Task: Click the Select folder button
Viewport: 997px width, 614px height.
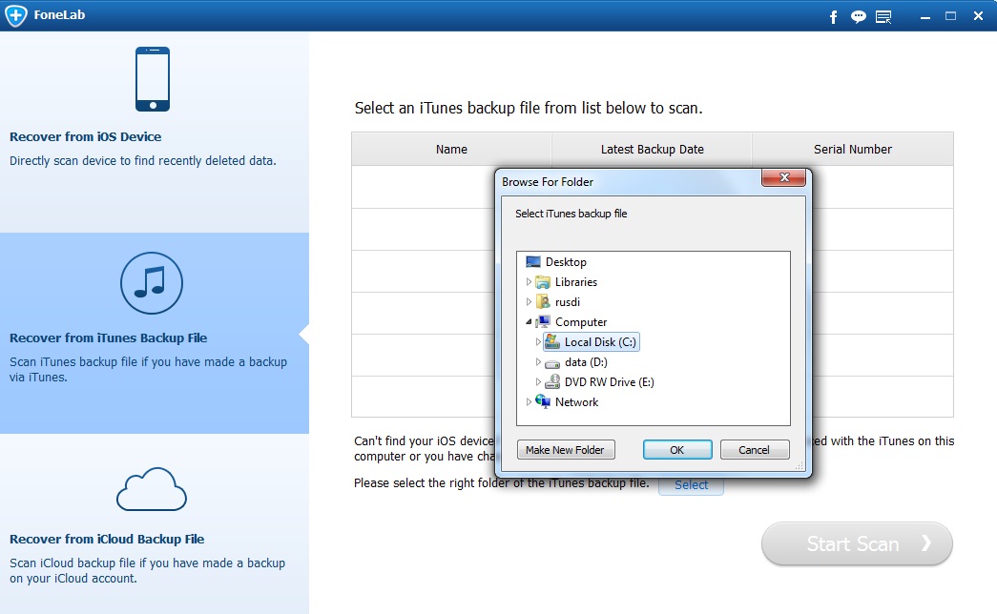Action: (x=691, y=485)
